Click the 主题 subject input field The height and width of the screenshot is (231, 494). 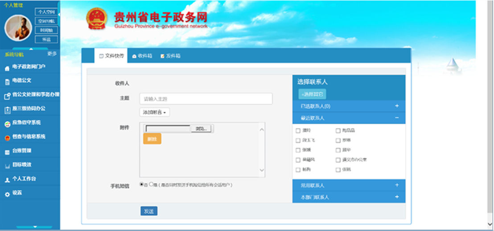(x=206, y=99)
